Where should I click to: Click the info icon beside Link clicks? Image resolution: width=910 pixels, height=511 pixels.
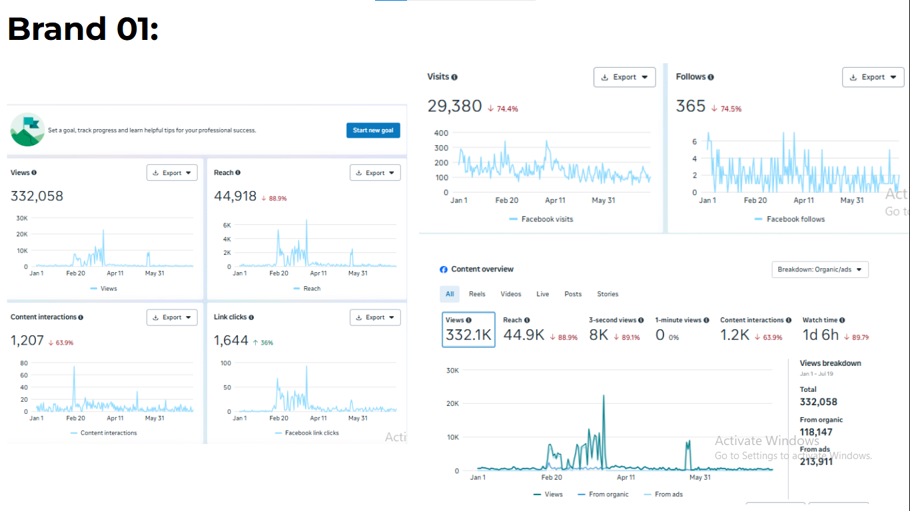[251, 317]
